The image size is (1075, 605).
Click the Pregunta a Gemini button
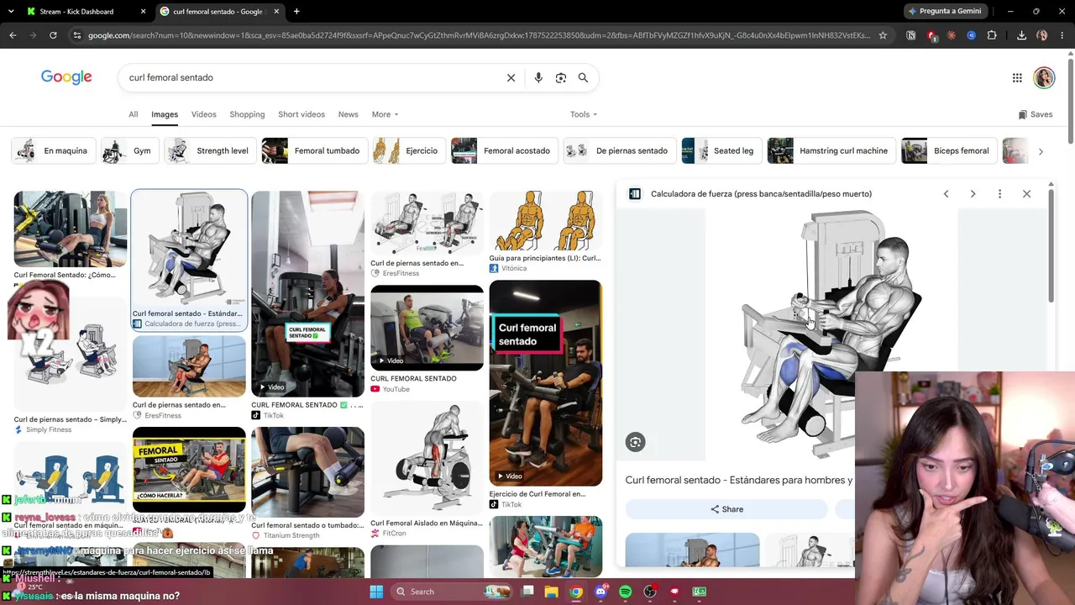944,11
